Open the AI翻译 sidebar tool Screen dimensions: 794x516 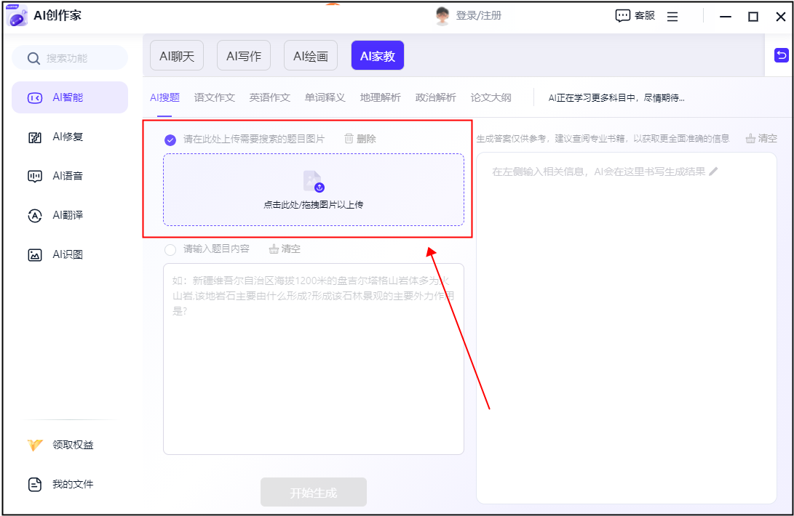point(70,215)
